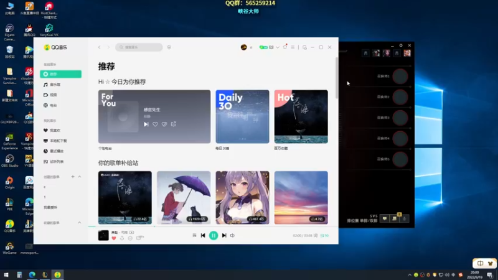
Task: Open more options circle icon in player bar
Action: (x=130, y=238)
